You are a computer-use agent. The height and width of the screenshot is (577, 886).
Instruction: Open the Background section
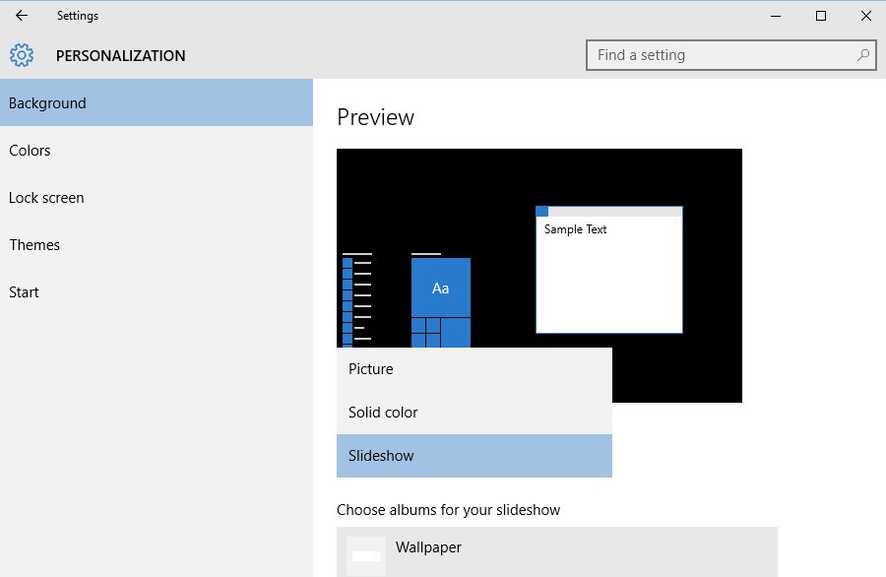pyautogui.click(x=157, y=102)
